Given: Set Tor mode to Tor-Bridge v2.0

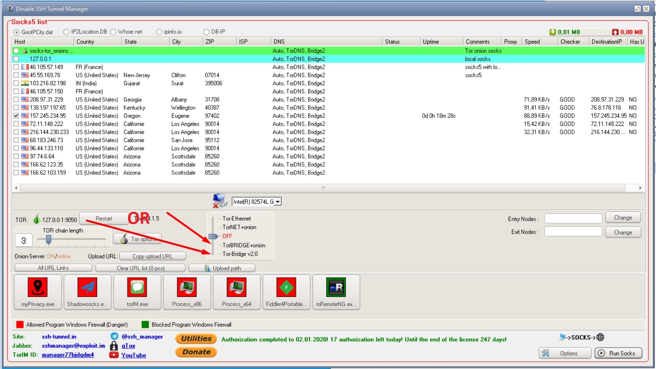Looking at the screenshot, I should pyautogui.click(x=240, y=254).
